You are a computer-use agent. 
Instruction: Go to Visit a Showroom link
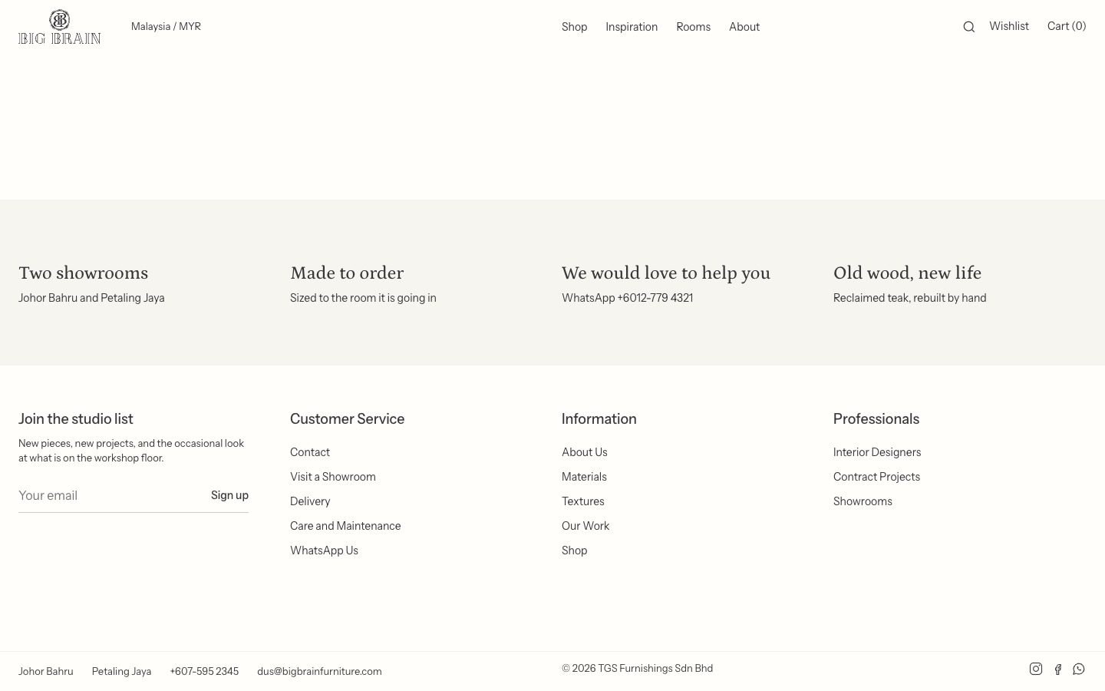pyautogui.click(x=333, y=477)
